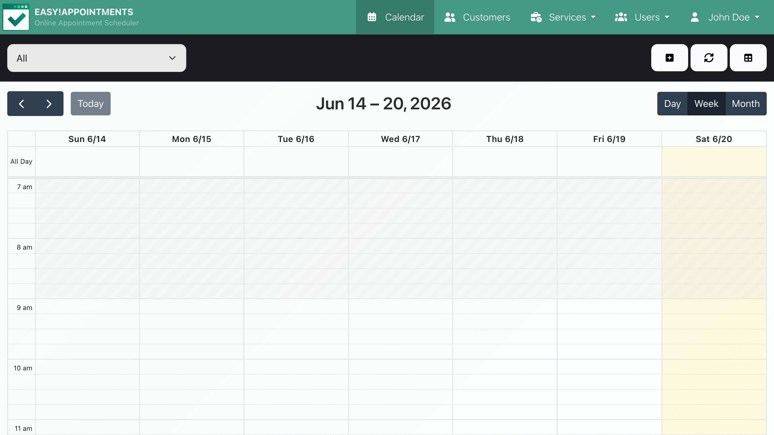This screenshot has width=774, height=435.
Task: Click the All Day row label
Action: coord(21,161)
